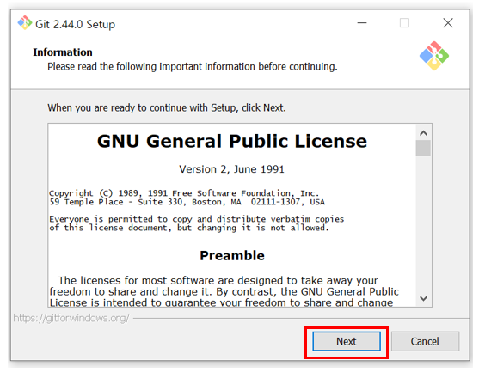Click the license text scrollbar thumb

pos(423,149)
